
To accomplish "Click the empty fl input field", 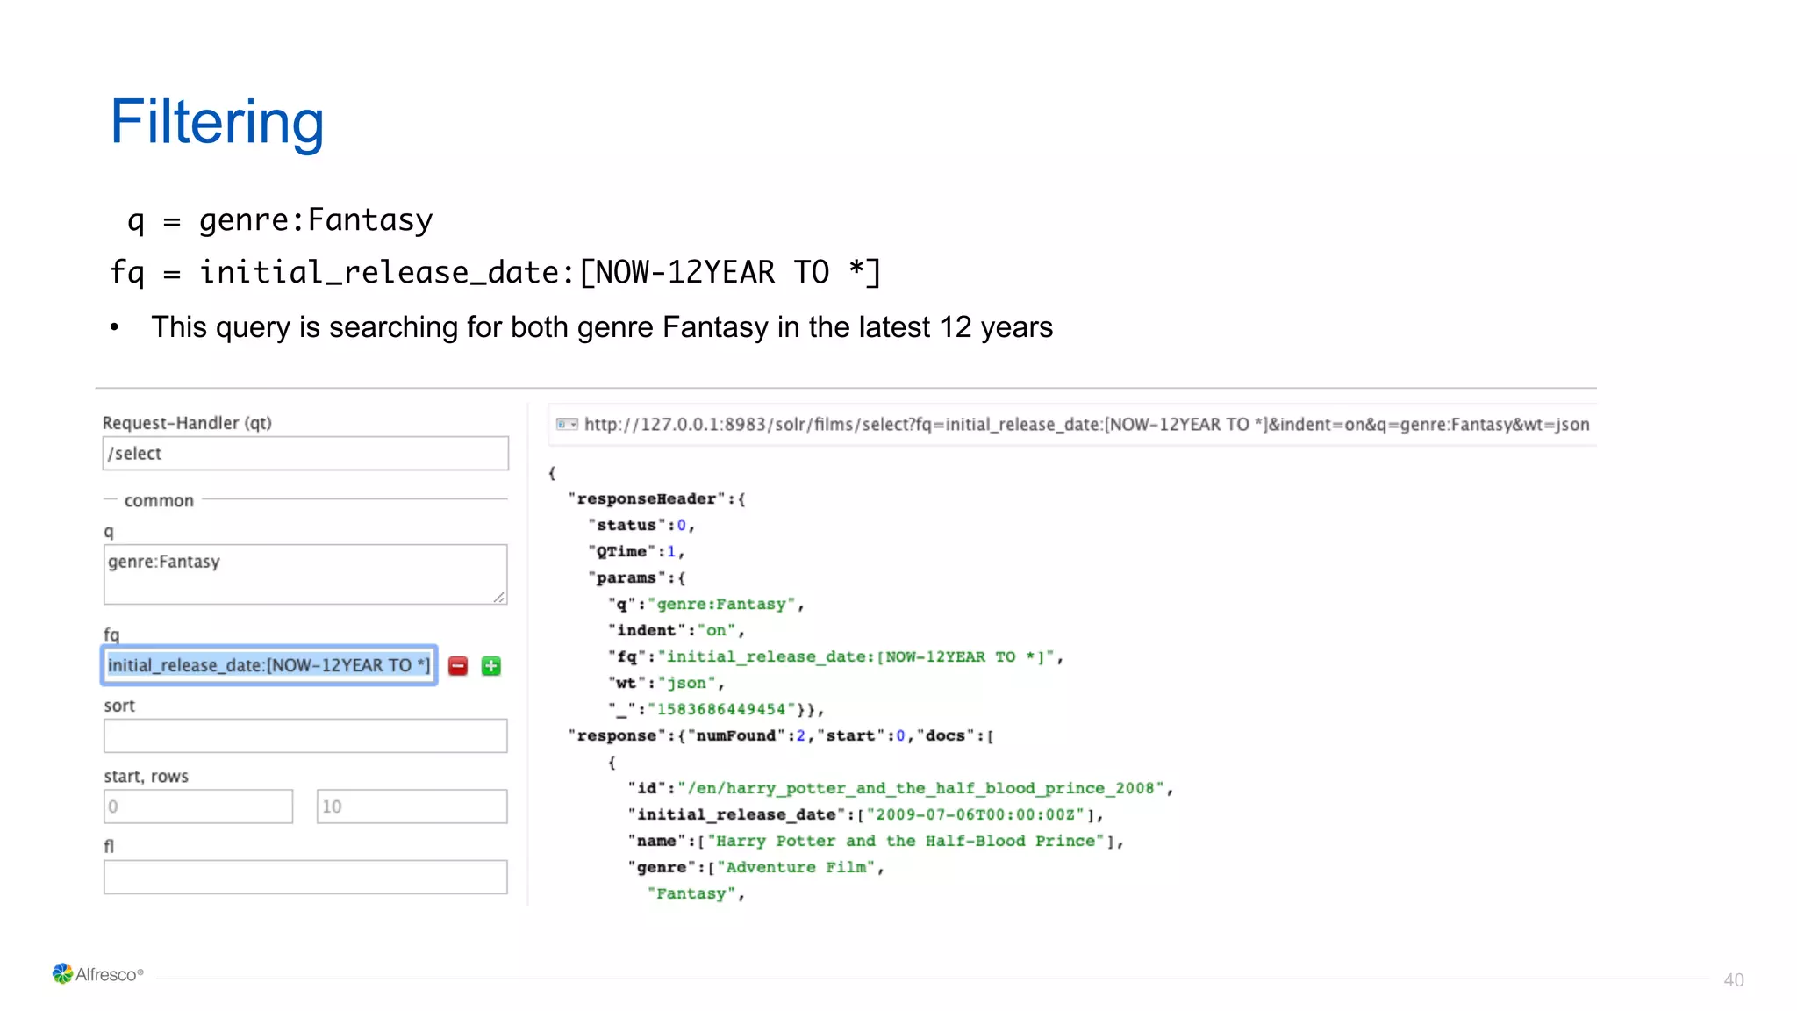I will pos(305,877).
